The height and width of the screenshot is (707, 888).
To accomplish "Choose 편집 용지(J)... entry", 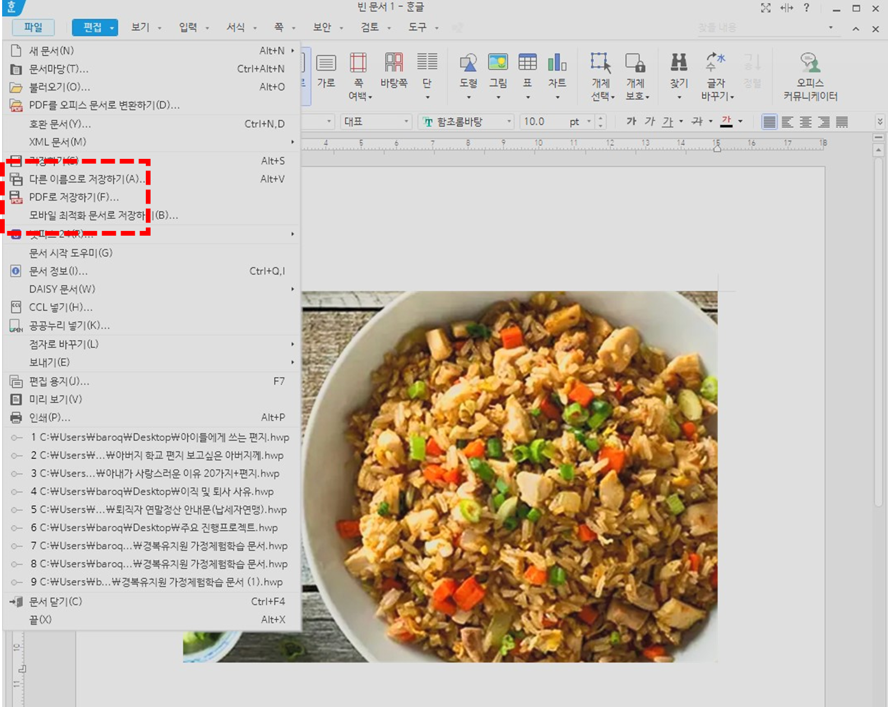I will point(152,381).
